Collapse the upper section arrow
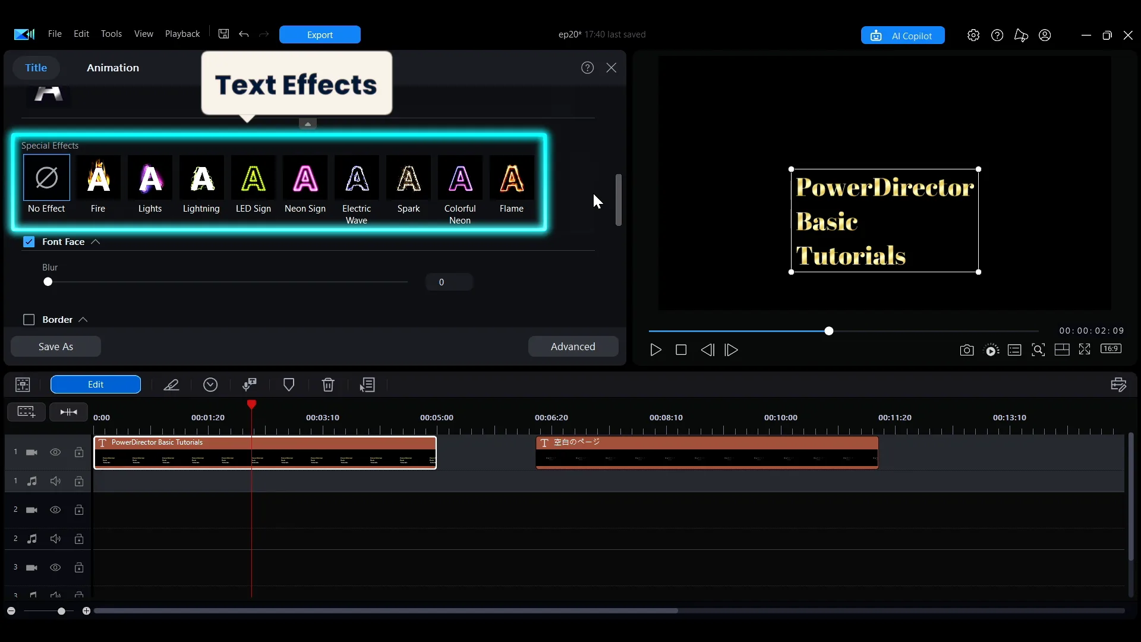 click(307, 124)
